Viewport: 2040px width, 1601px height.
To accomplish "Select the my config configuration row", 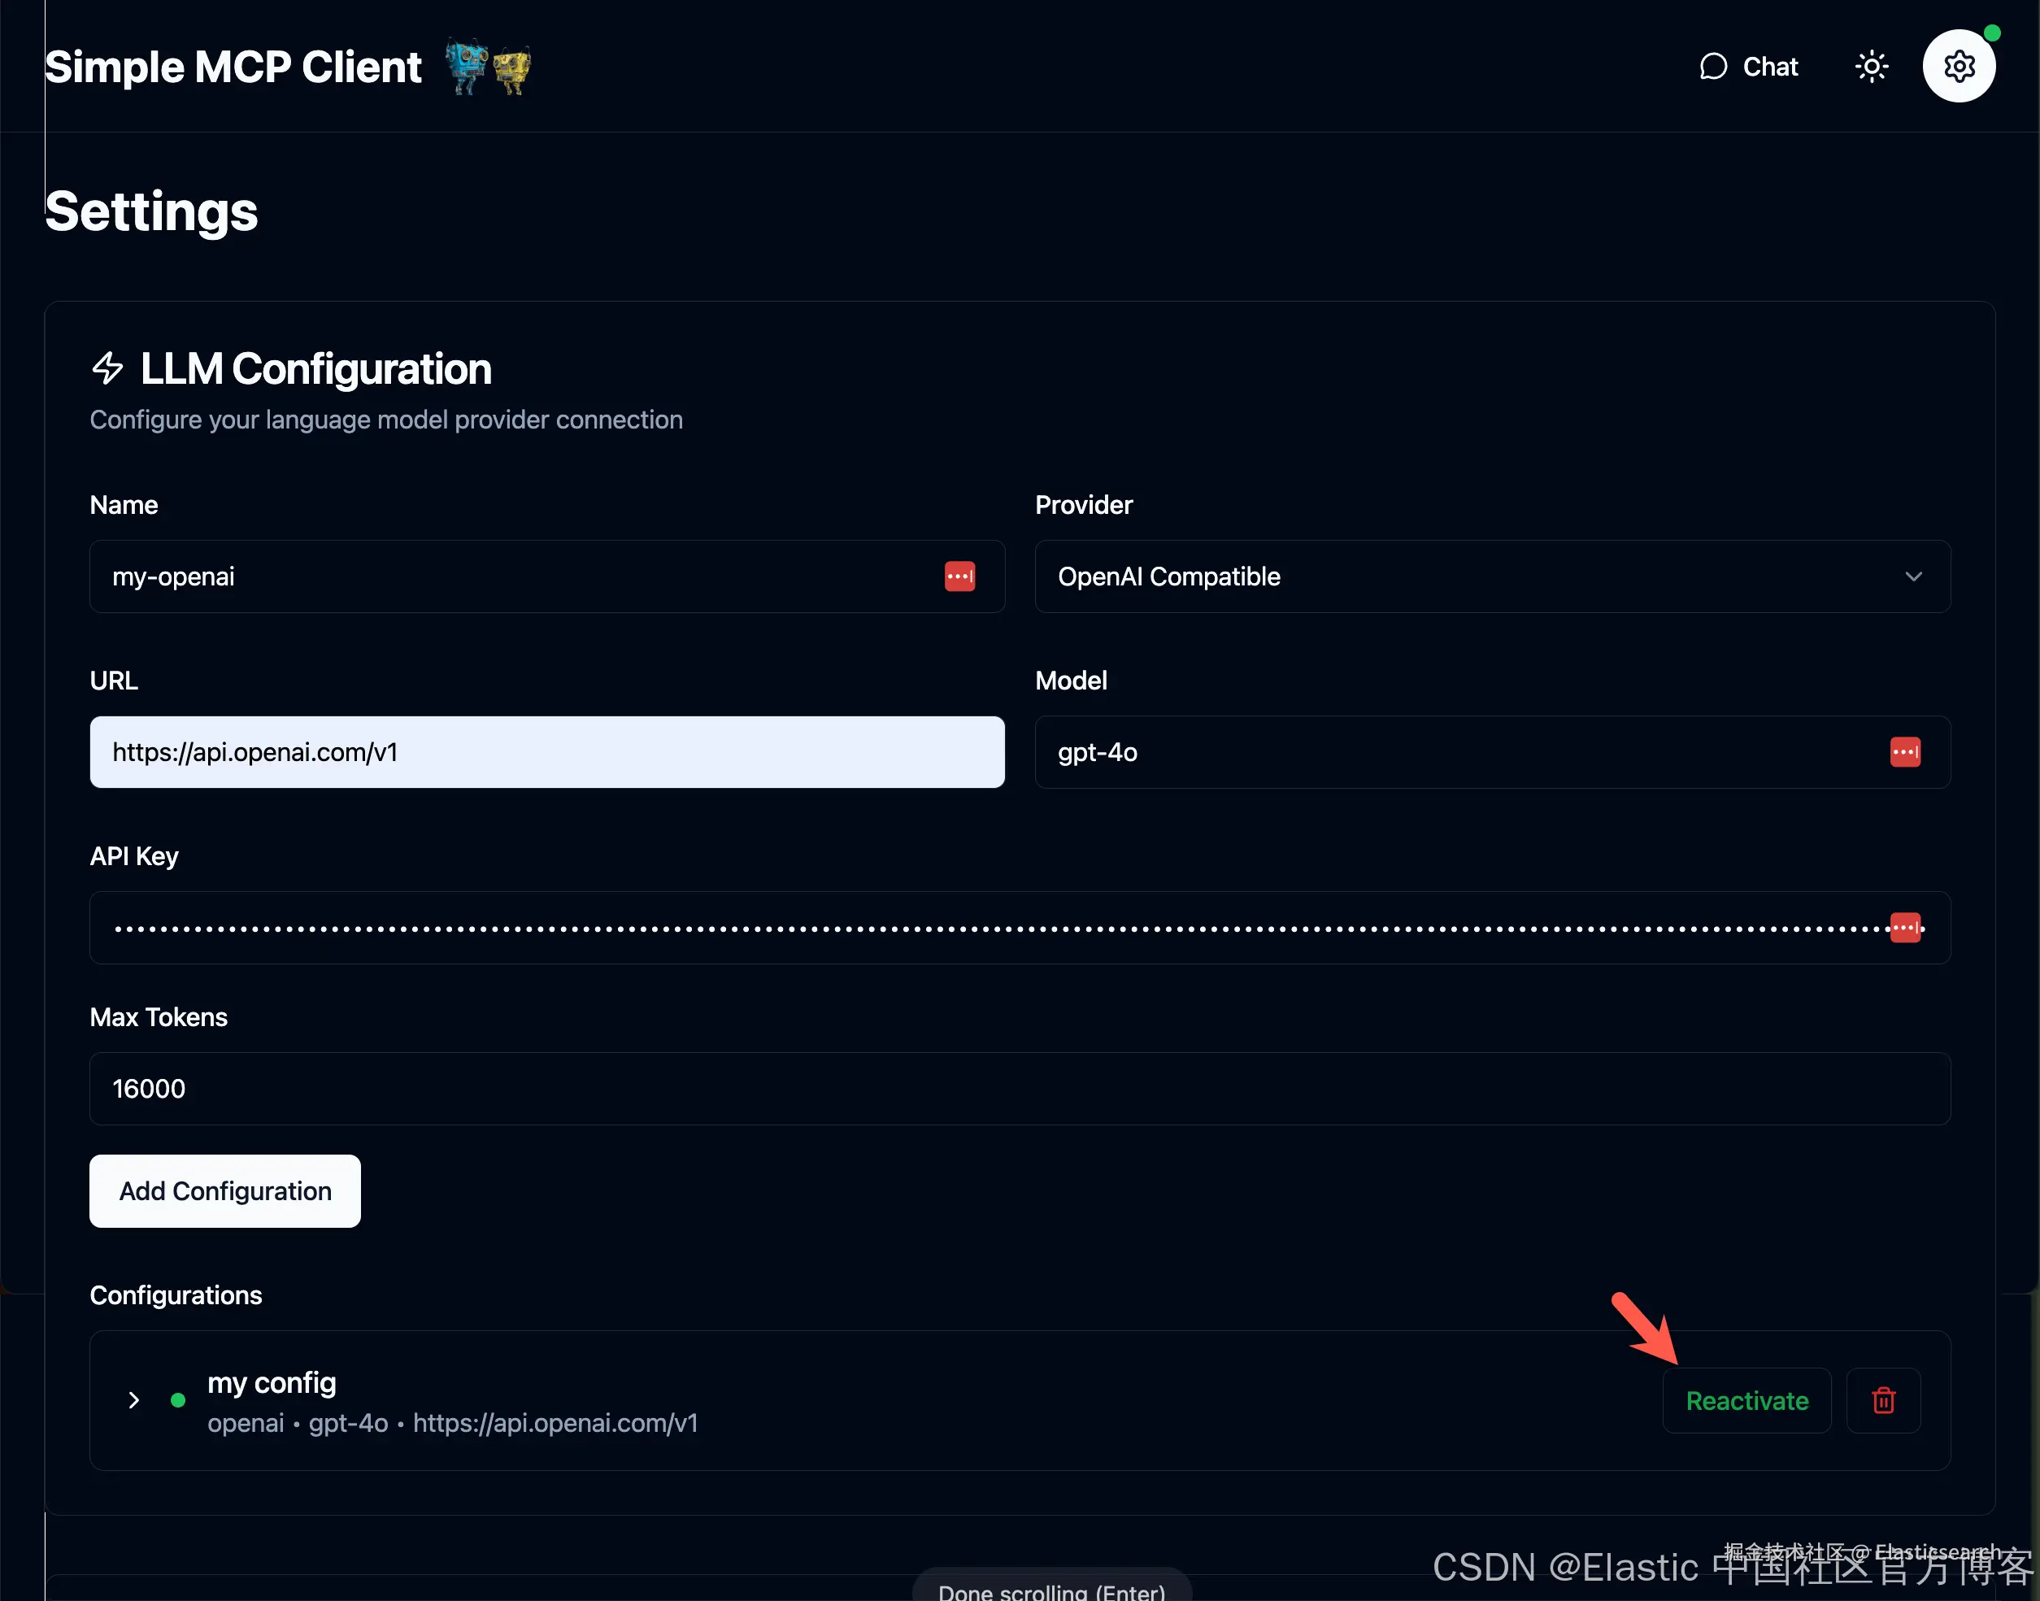I will click(x=843, y=1400).
